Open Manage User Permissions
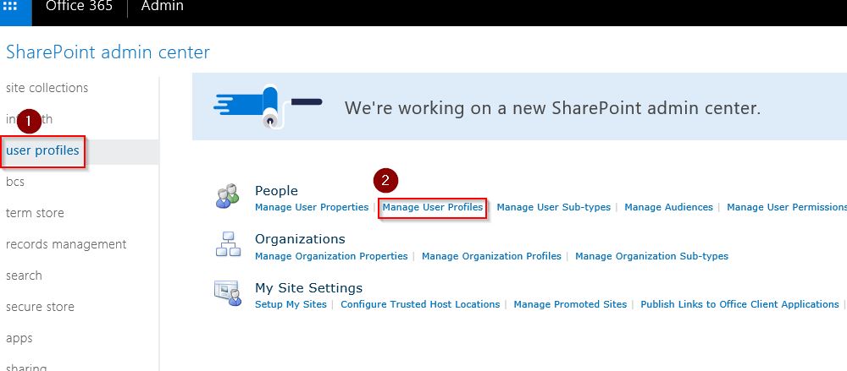The height and width of the screenshot is (371, 847). 787,207
